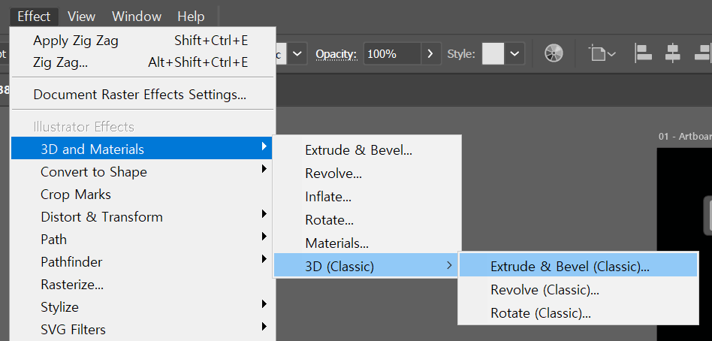Click the Opacity label link
Screen dimensions: 712x341
(x=336, y=54)
